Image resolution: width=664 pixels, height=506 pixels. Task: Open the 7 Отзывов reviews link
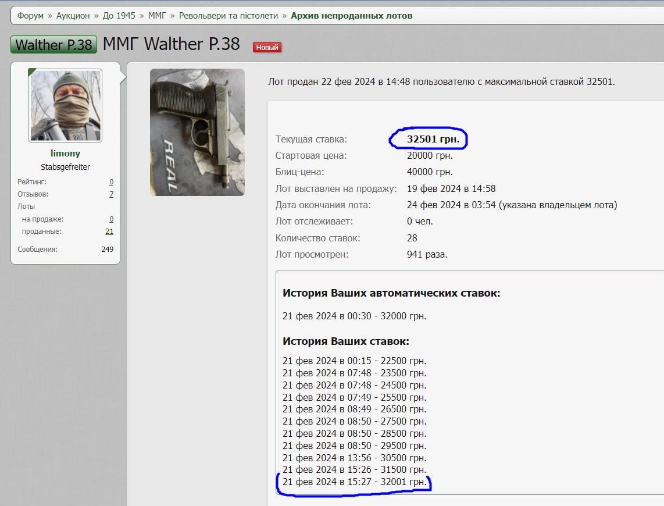click(111, 194)
